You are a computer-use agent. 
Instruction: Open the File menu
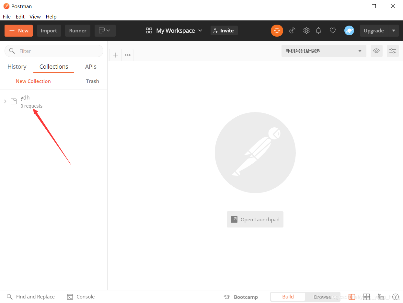tap(7, 17)
